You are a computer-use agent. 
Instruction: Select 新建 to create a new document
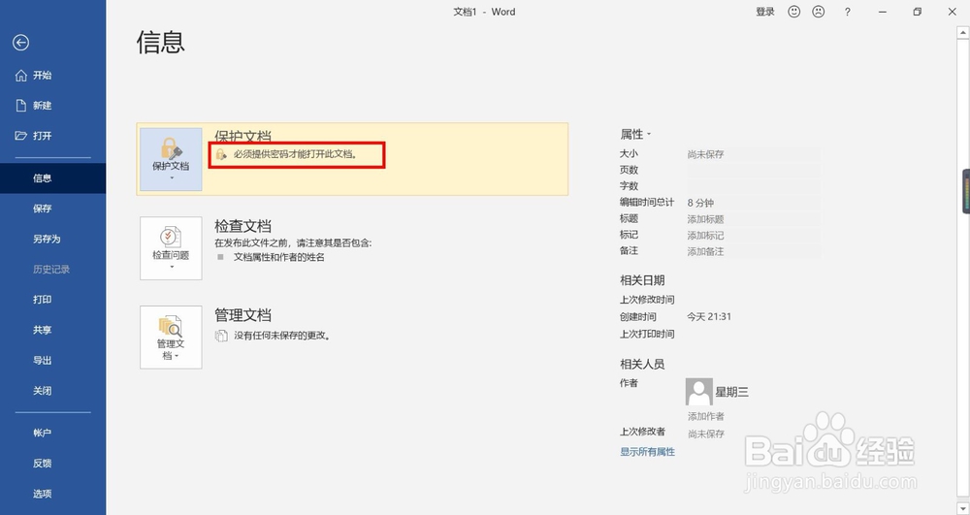click(42, 106)
